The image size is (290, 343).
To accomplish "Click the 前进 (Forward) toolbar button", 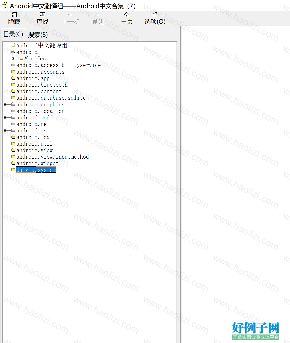I will click(x=99, y=19).
